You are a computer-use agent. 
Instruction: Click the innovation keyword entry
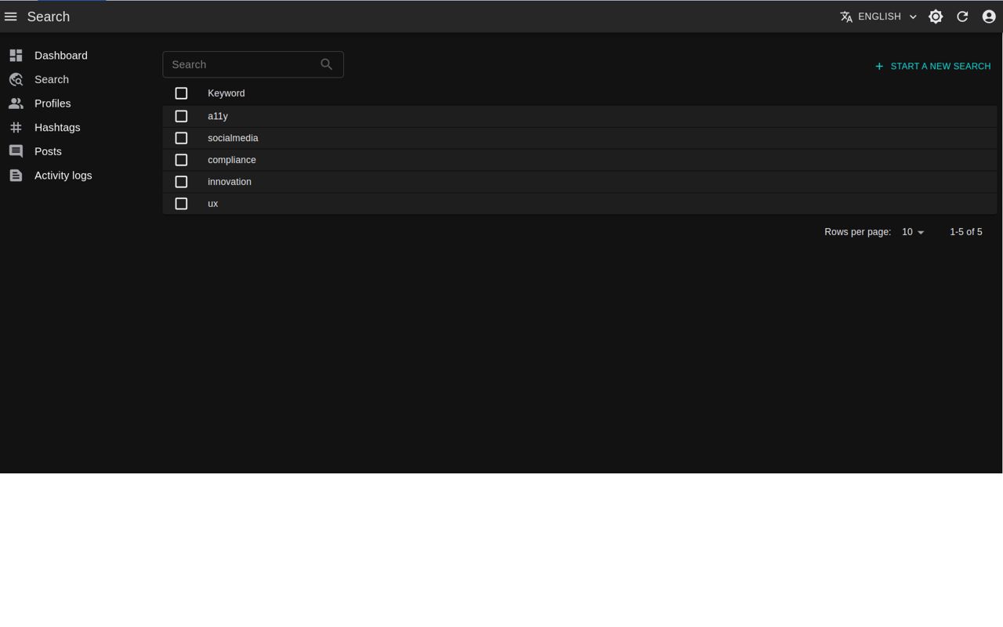click(x=229, y=181)
